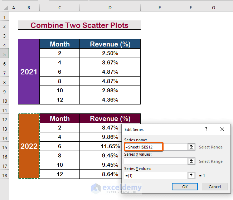Click the Series Y values input field
233x200 pixels.
[x=156, y=175]
